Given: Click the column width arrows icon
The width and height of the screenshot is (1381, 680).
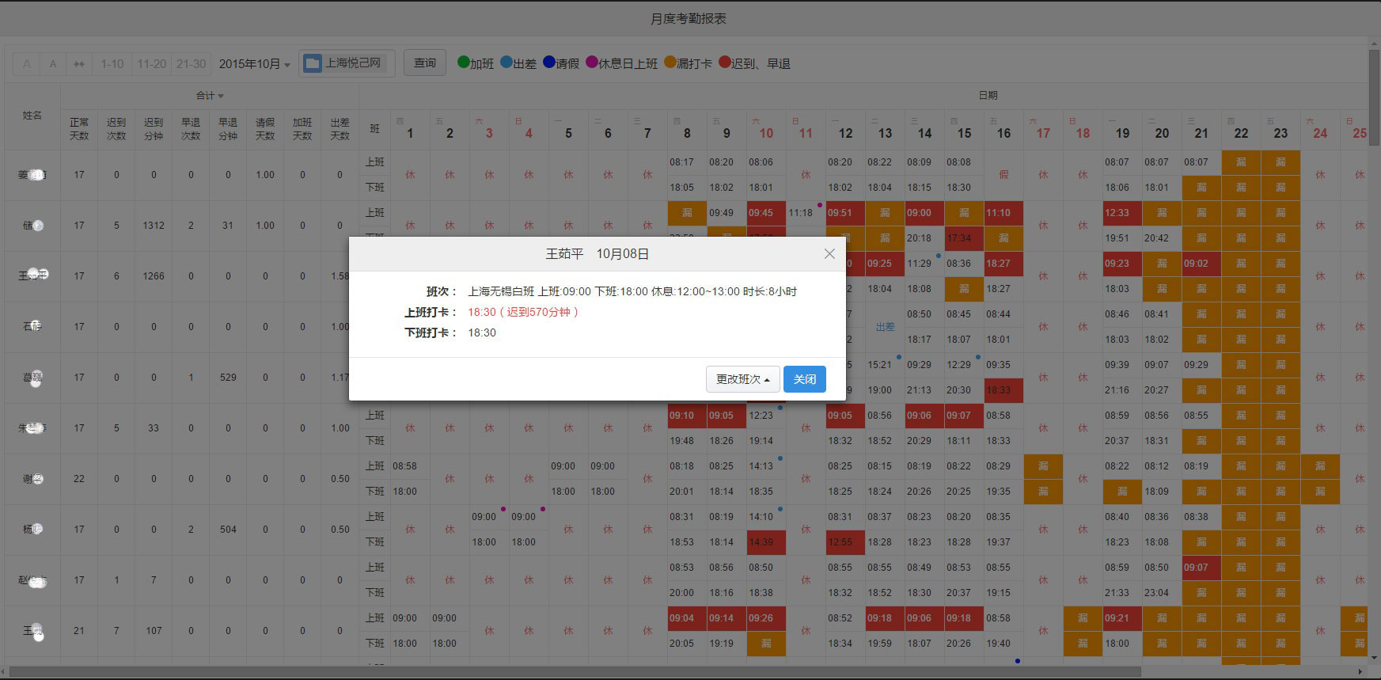Looking at the screenshot, I should pos(79,64).
